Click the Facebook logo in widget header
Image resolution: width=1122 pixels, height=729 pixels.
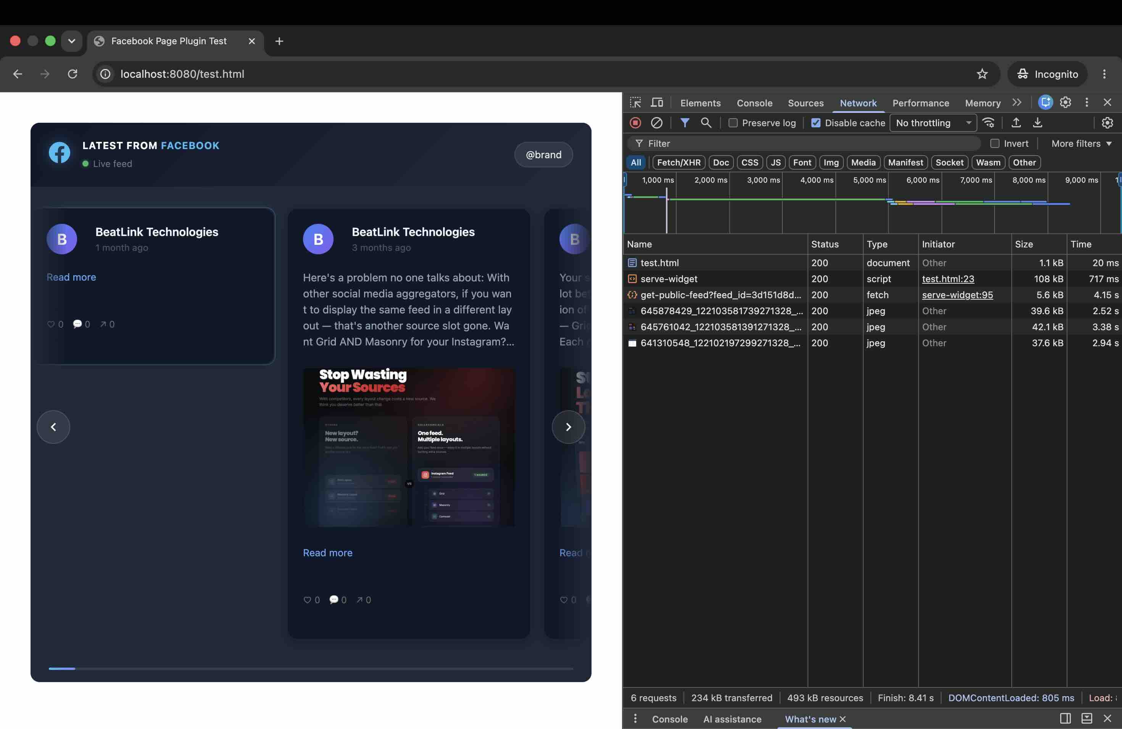coord(60,153)
